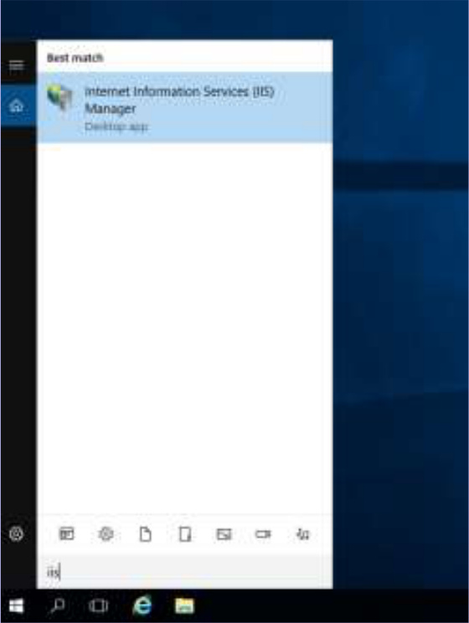Click the search box containing "iis"
This screenshot has width=469, height=623.
tap(184, 572)
